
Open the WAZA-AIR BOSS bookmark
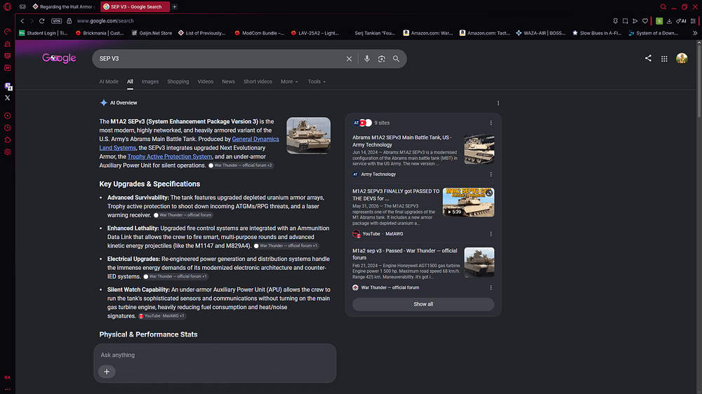[541, 33]
